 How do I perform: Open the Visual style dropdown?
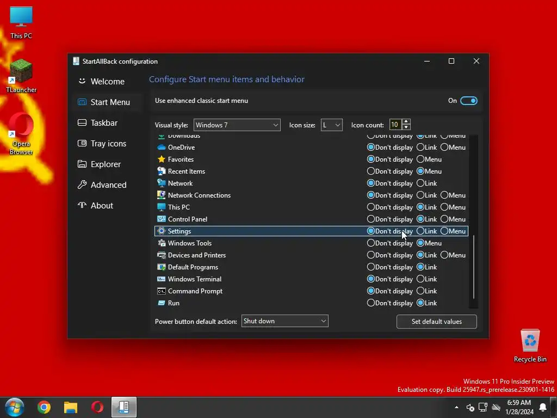pos(237,125)
